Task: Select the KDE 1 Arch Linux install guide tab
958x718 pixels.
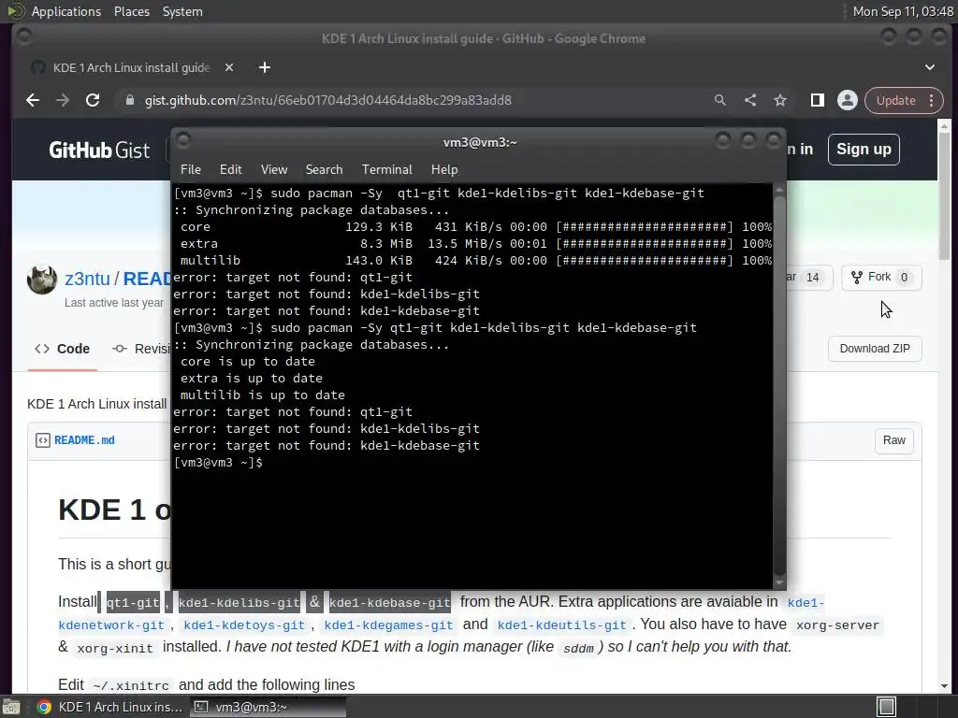Action: click(131, 67)
